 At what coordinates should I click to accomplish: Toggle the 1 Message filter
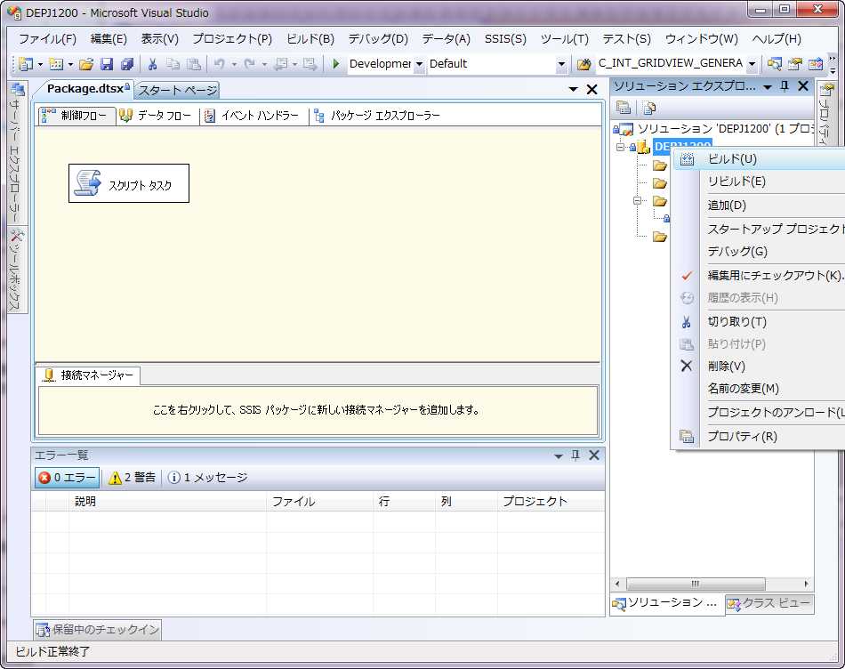[207, 477]
